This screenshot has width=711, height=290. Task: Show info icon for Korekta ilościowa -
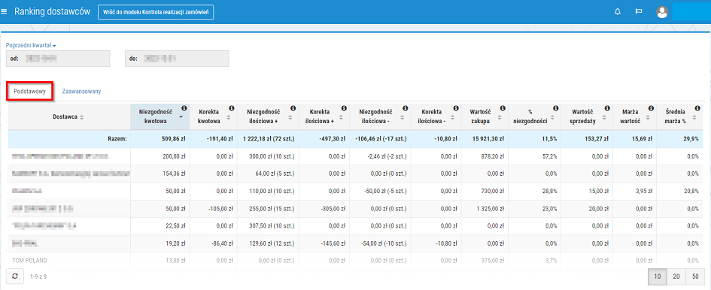click(x=456, y=108)
